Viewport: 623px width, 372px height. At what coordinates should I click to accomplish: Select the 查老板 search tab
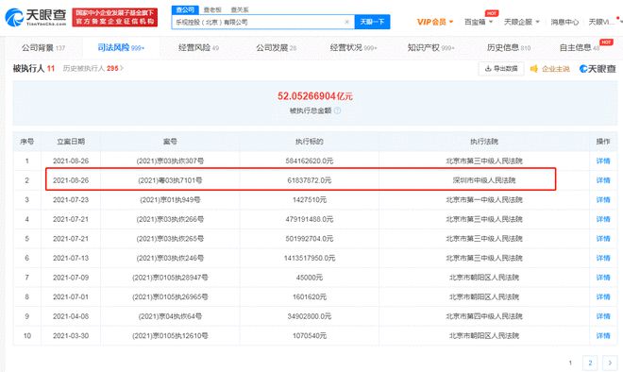coord(212,9)
